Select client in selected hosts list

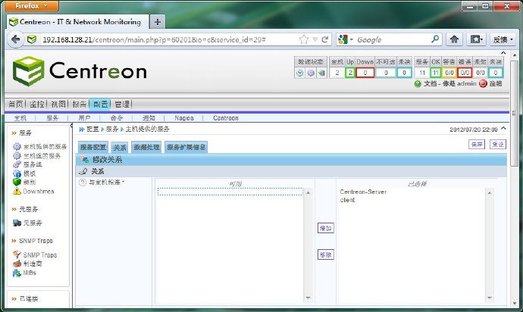pyautogui.click(x=347, y=200)
